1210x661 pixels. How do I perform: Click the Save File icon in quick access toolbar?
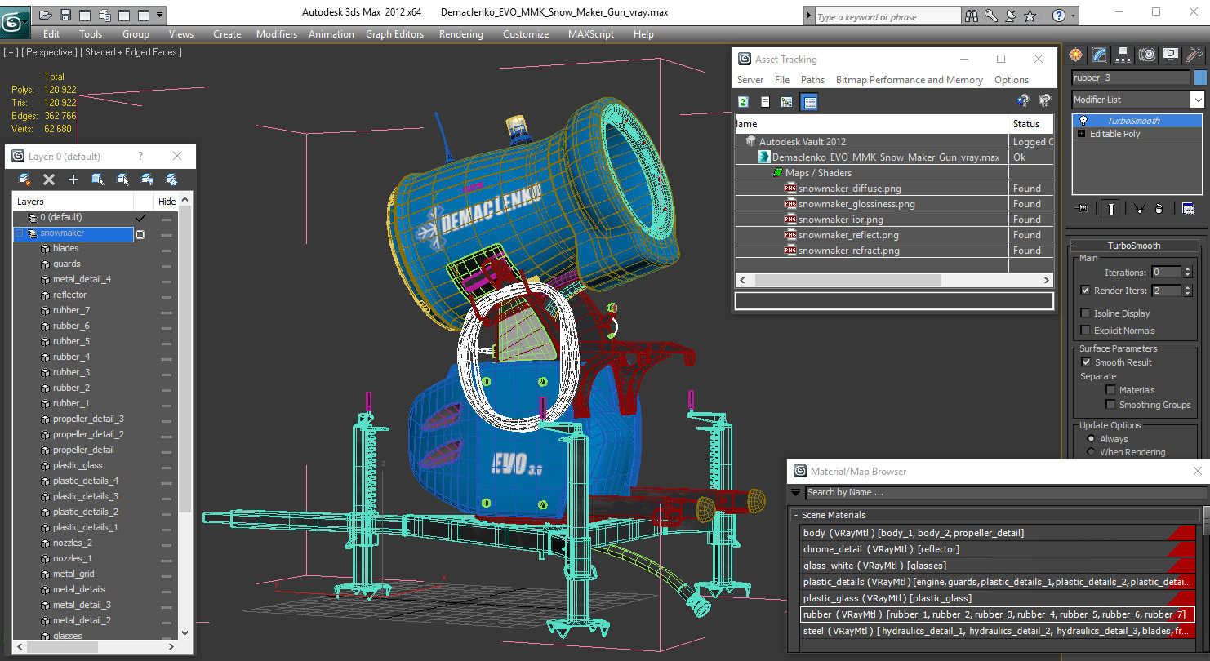click(x=65, y=15)
